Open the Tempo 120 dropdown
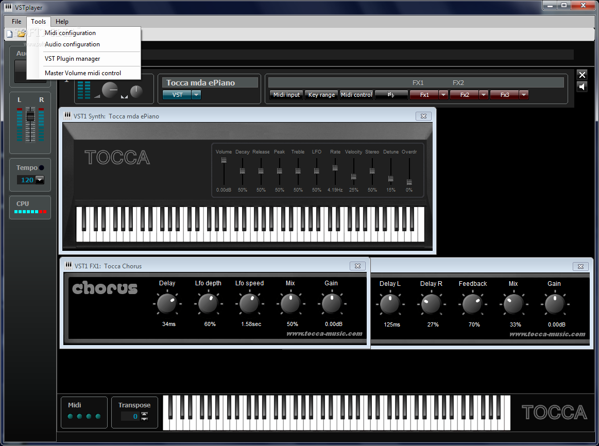The height and width of the screenshot is (446, 599). pyautogui.click(x=40, y=180)
